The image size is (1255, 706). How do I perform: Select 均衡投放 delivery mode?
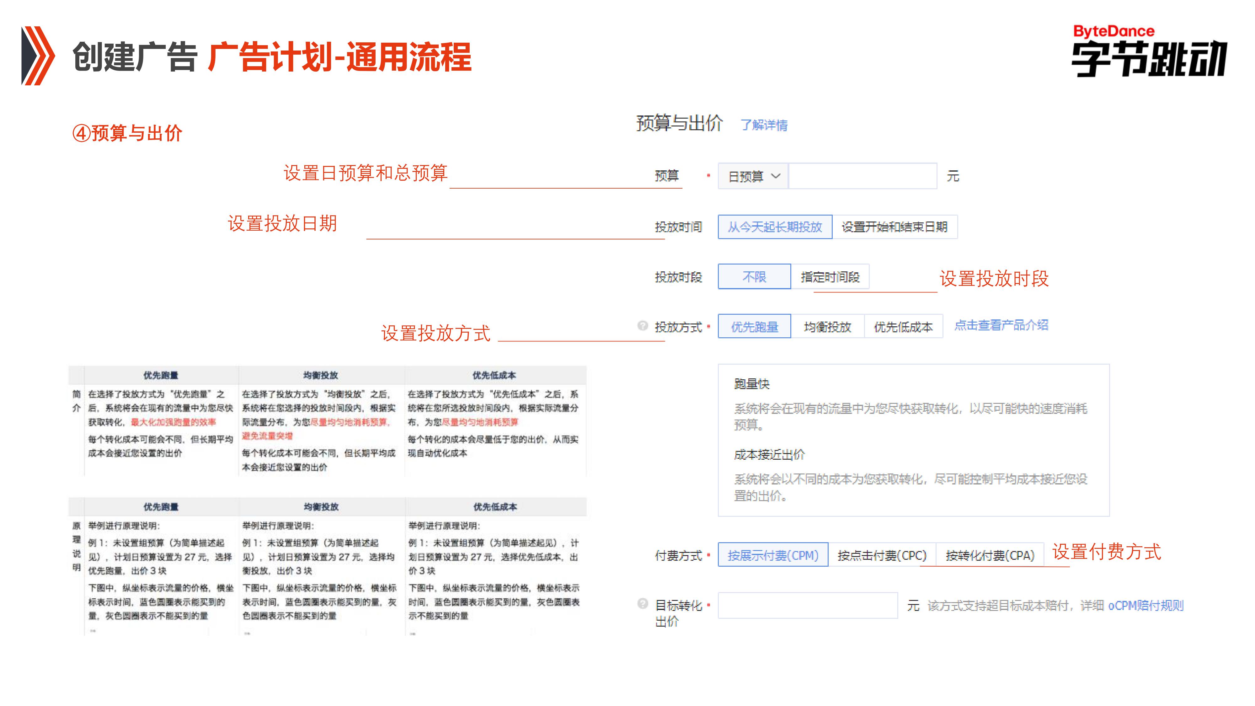[827, 326]
